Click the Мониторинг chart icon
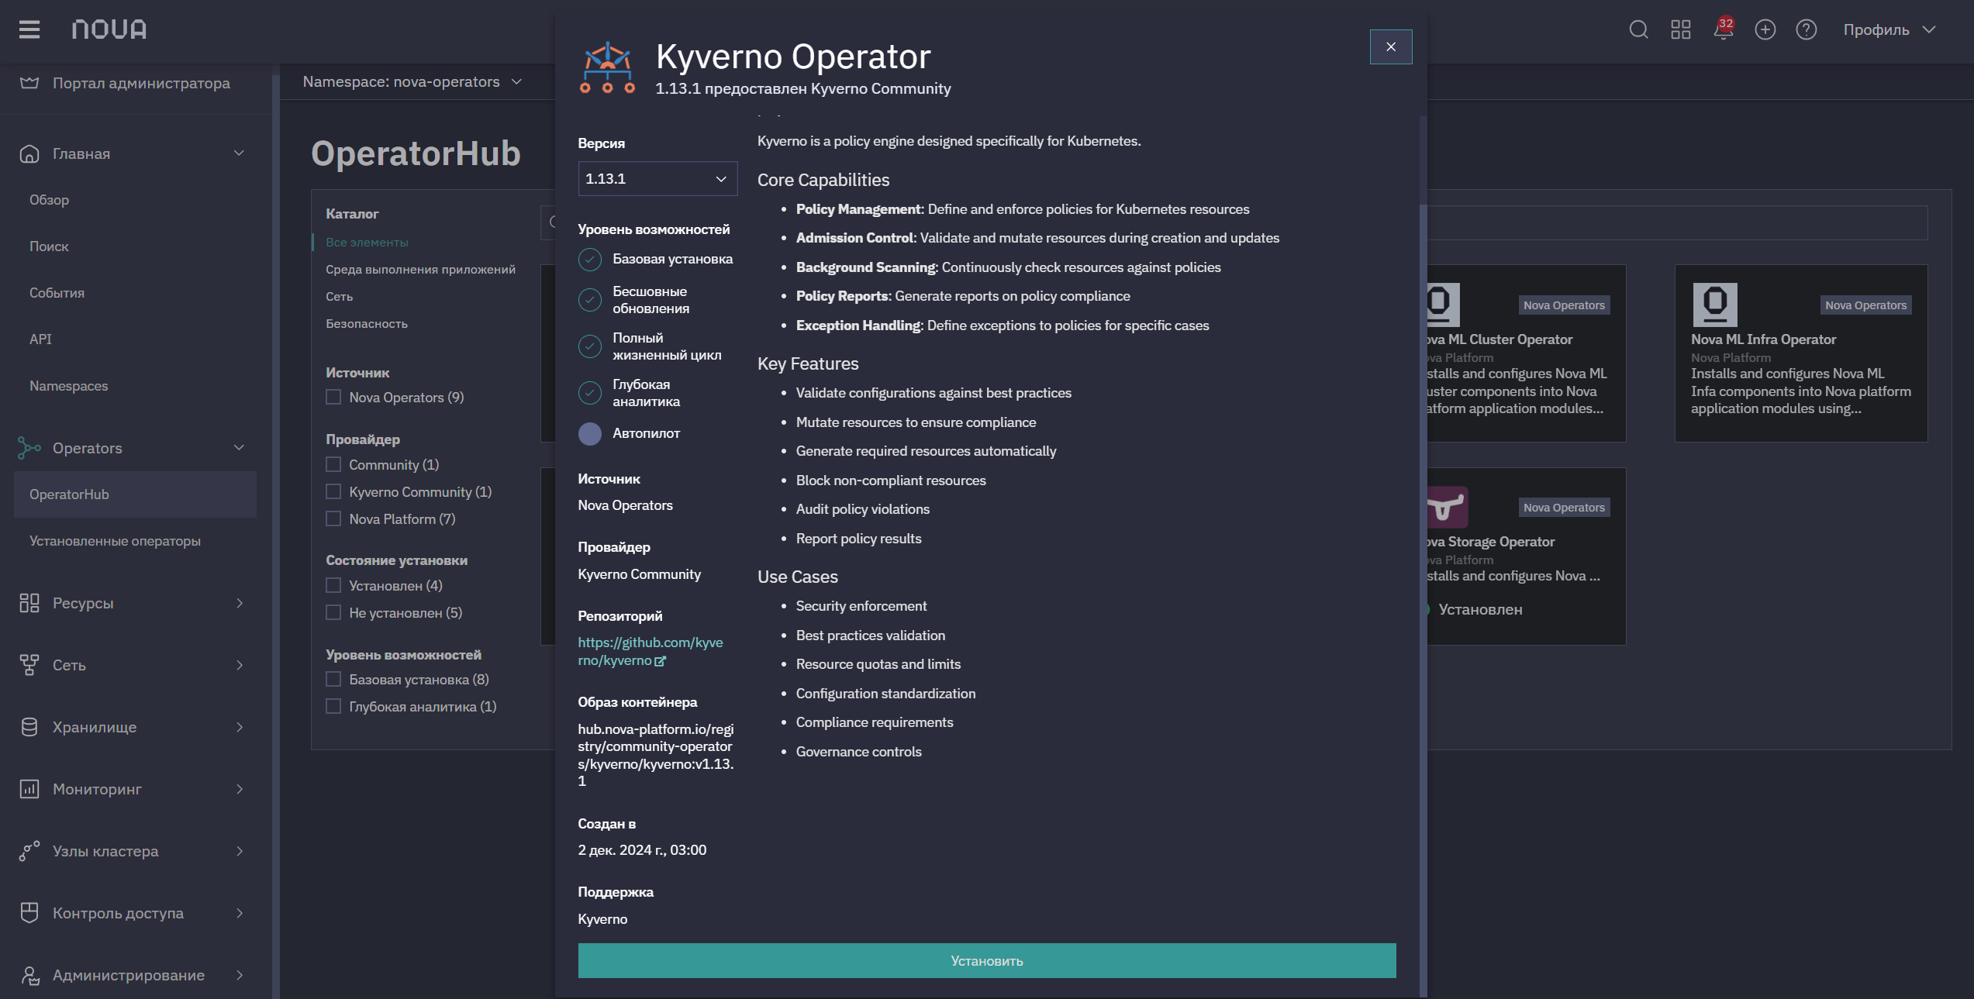Screen dimensions: 1974x999 coord(29,789)
